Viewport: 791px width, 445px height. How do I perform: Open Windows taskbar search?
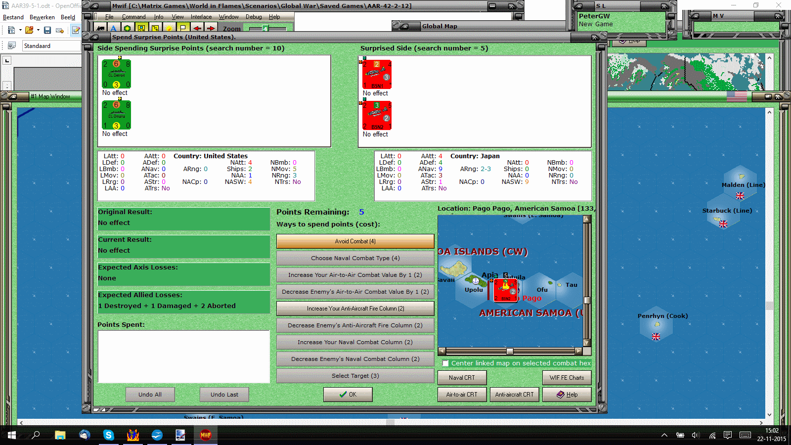click(36, 435)
